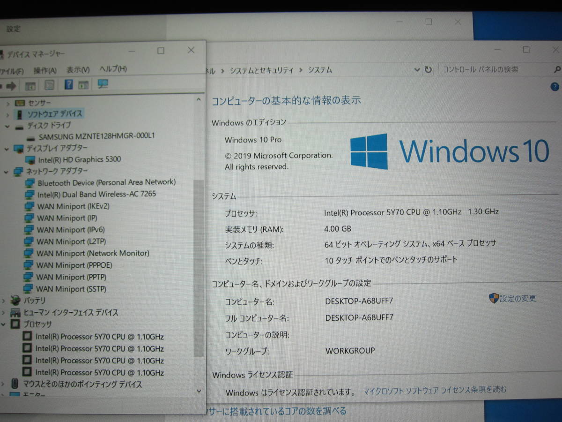The image size is (562, 422).
Task: Click the WAN Miniport (IP) adapter icon
Action: click(x=29, y=219)
